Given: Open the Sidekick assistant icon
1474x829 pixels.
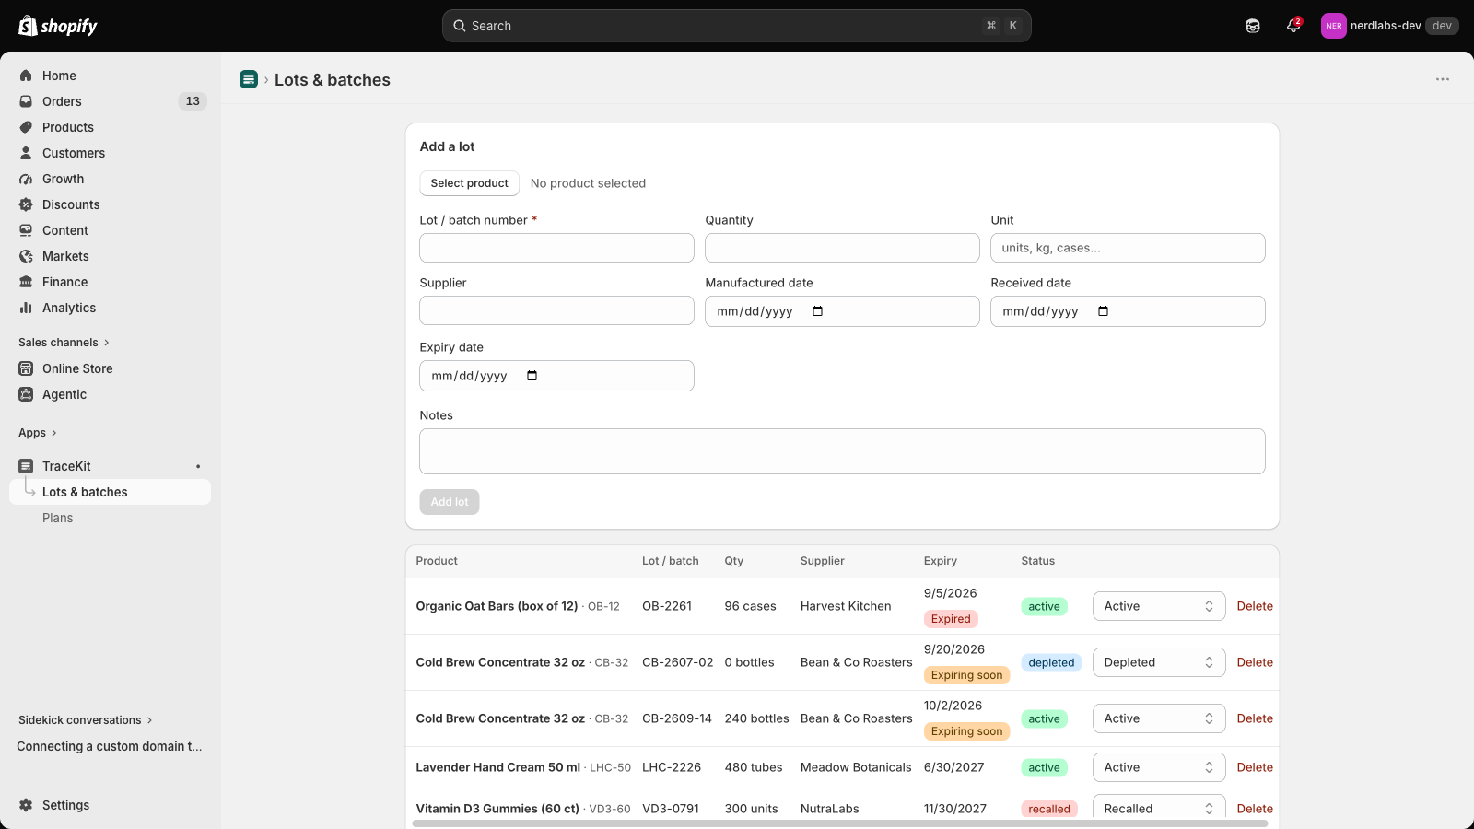Looking at the screenshot, I should point(1253,26).
